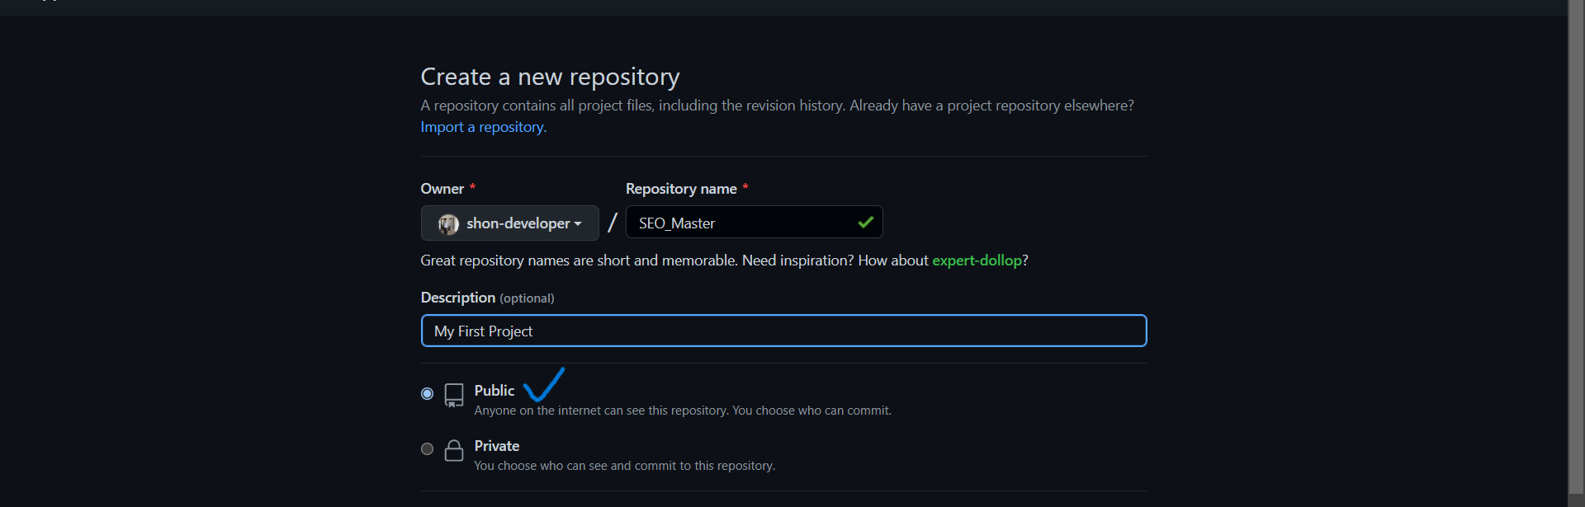Open the Owner dropdown shon-developer

pos(509,223)
